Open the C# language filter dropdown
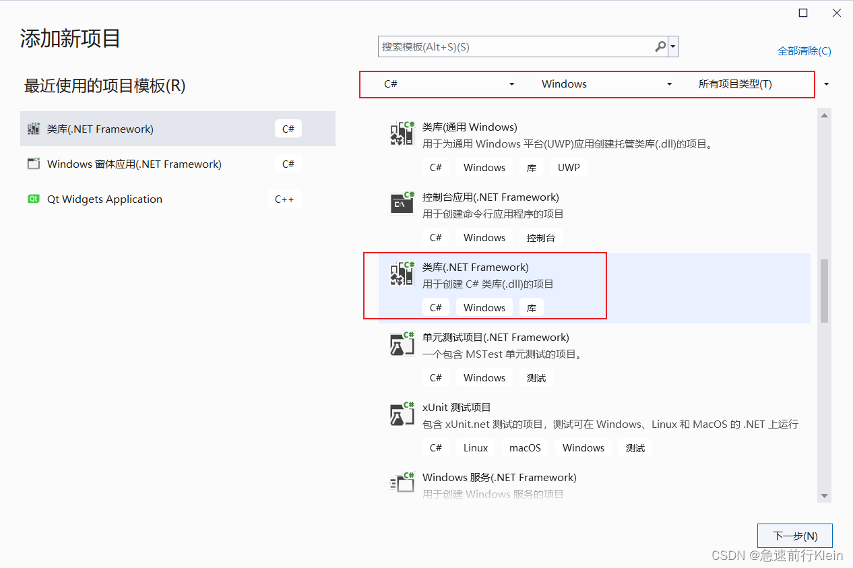Image resolution: width=853 pixels, height=568 pixels. tap(449, 84)
